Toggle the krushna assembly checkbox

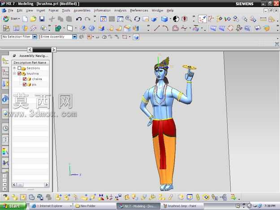(19, 73)
